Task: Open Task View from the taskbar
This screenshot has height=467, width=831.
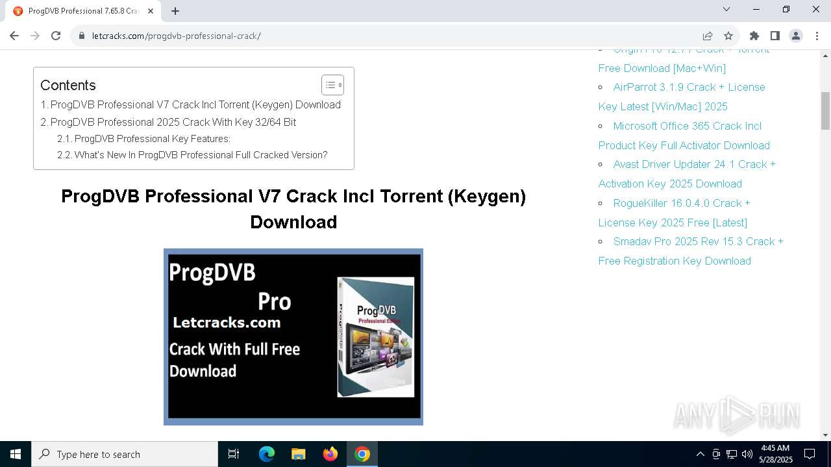Action: [x=234, y=454]
